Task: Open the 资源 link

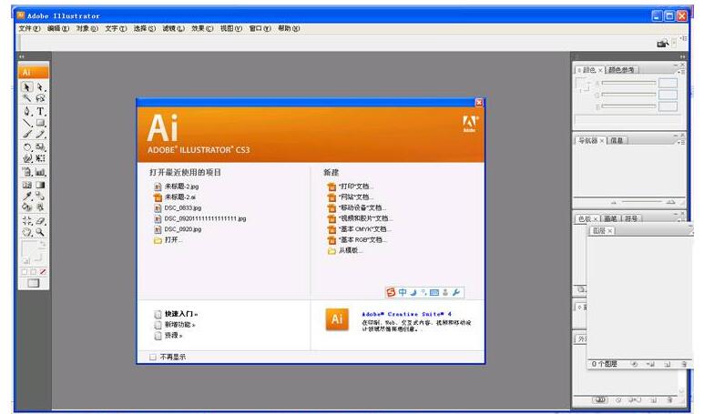Action: point(168,336)
